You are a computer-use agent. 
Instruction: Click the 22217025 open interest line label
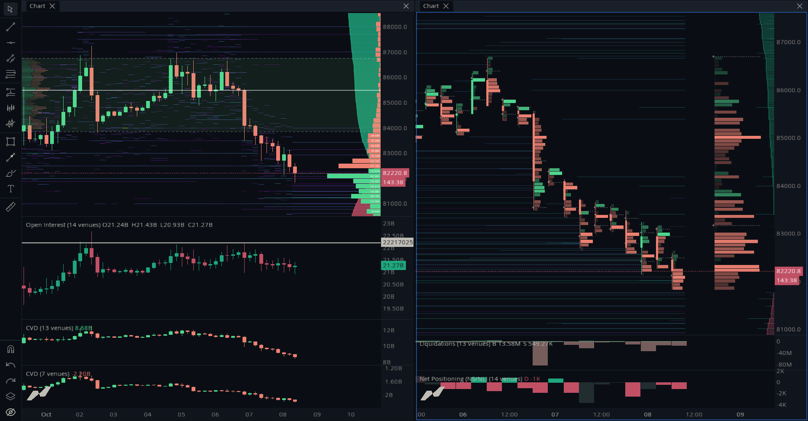coord(397,242)
